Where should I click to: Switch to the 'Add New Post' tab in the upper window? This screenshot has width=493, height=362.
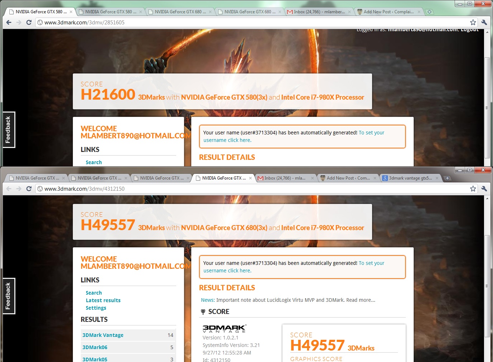pos(388,12)
